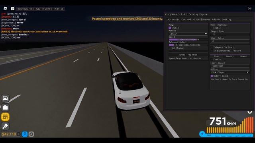Open the yellow shop store icon
The height and width of the screenshot is (143, 255).
[x=5, y=117]
